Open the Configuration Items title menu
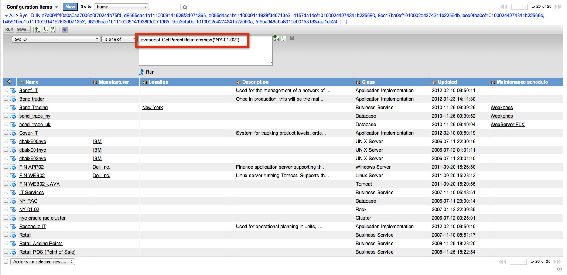567x275 pixels. (x=32, y=7)
